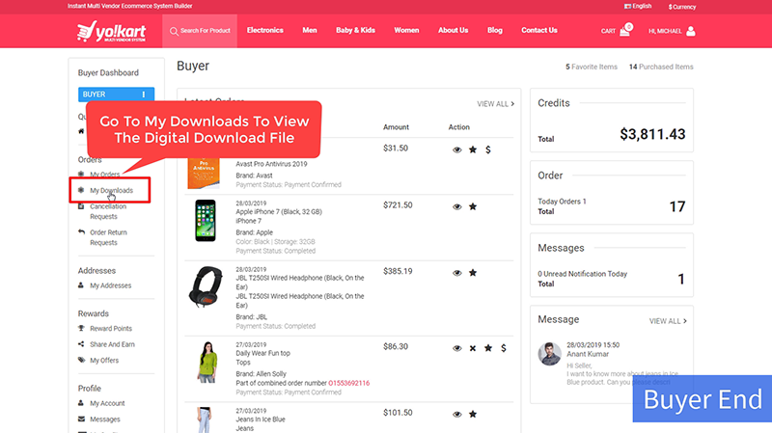
Task: Open the Men category menu
Action: tap(309, 30)
